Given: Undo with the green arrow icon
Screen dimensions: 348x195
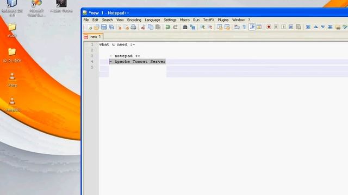Looking at the screenshot, I should tap(168, 27).
